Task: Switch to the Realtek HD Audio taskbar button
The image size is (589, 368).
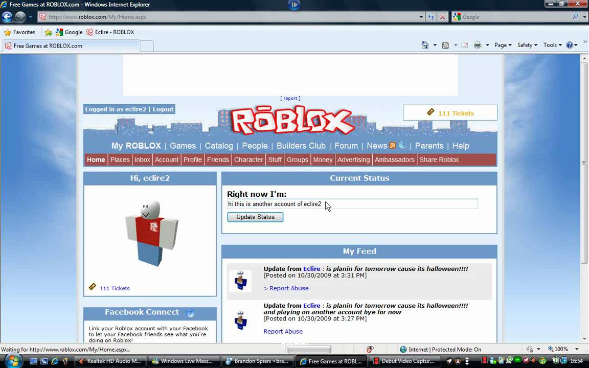Action: (x=110, y=361)
